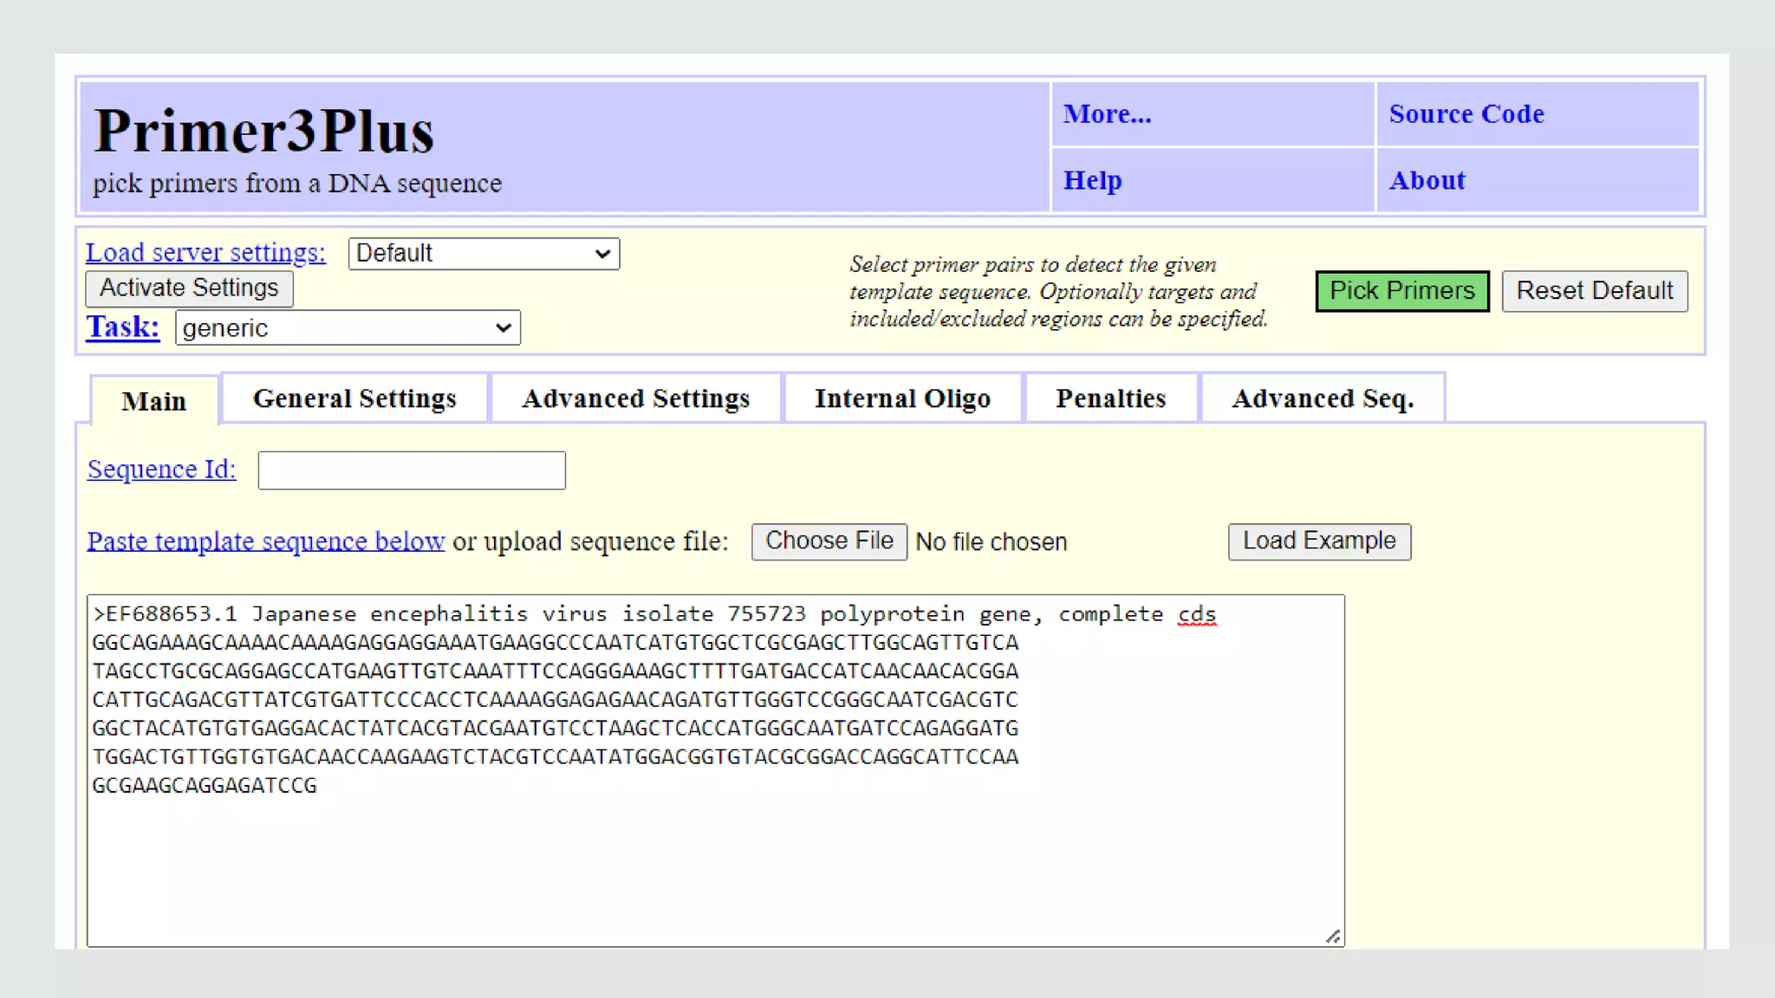
Task: Grab the textarea resize handle corner
Action: tap(1333, 936)
